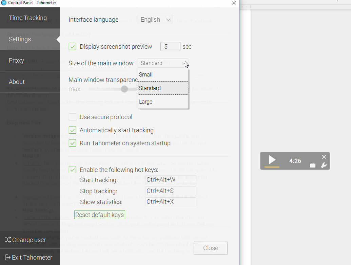351x265 pixels.
Task: Open Time Tracking section
Action: click(x=30, y=18)
